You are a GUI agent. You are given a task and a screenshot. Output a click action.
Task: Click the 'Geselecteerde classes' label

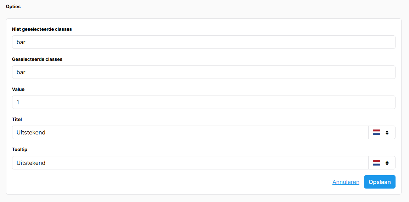pyautogui.click(x=37, y=59)
